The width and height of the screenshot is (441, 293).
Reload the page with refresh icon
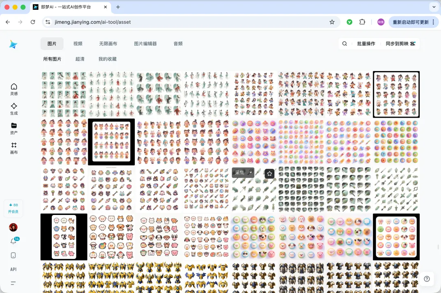[33, 22]
